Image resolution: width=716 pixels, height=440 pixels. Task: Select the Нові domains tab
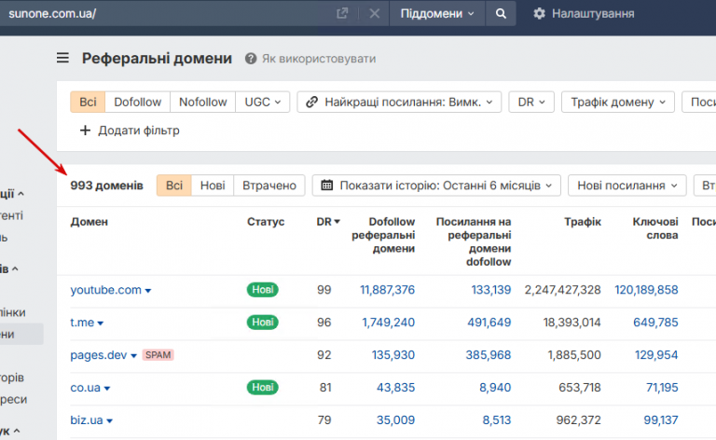click(x=213, y=186)
